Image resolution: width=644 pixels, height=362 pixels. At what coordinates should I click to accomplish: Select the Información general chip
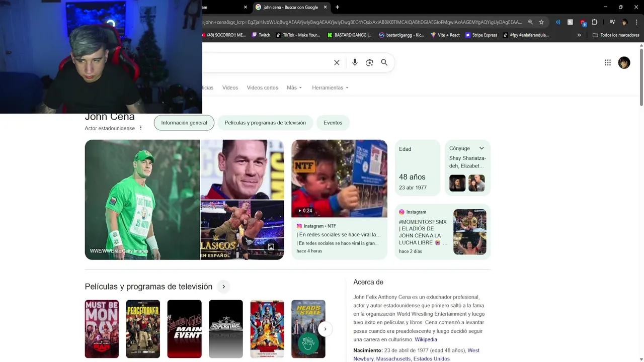click(184, 123)
